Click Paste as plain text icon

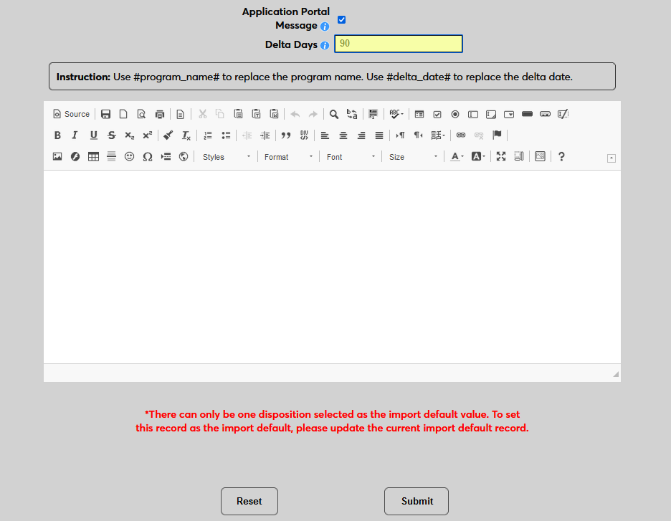[257, 114]
